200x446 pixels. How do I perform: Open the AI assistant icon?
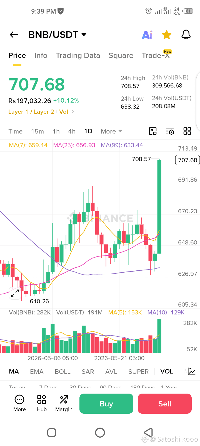147,35
